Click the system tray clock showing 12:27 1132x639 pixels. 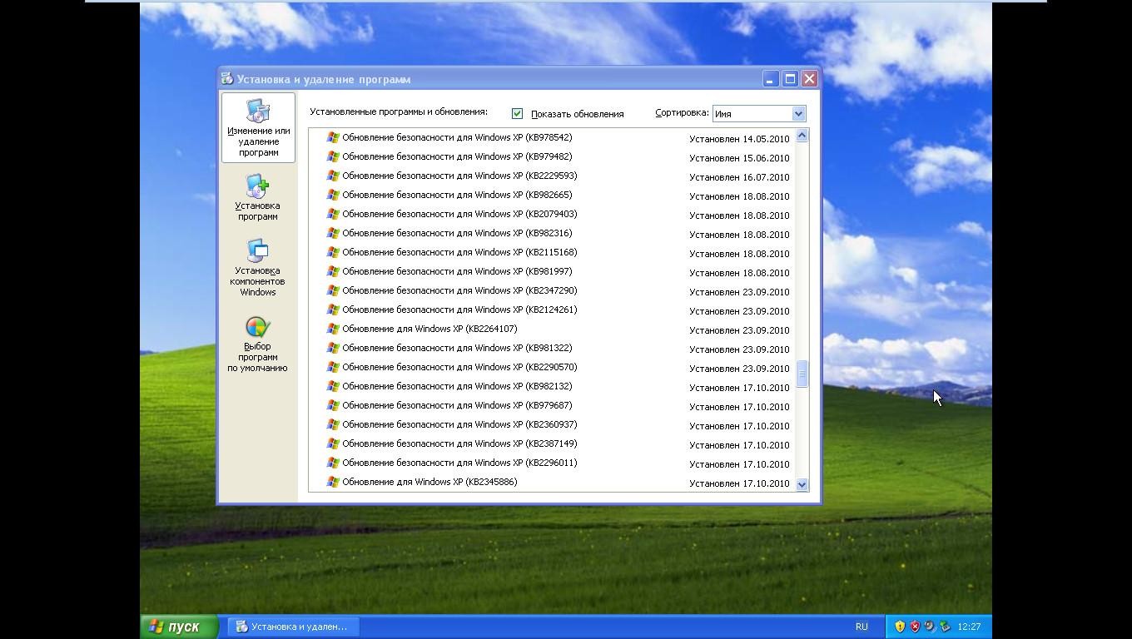tap(969, 627)
